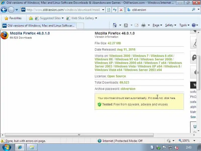Click the Help question mark icon
Image resolution: width=201 pixels, height=151 pixels.
[193, 25]
